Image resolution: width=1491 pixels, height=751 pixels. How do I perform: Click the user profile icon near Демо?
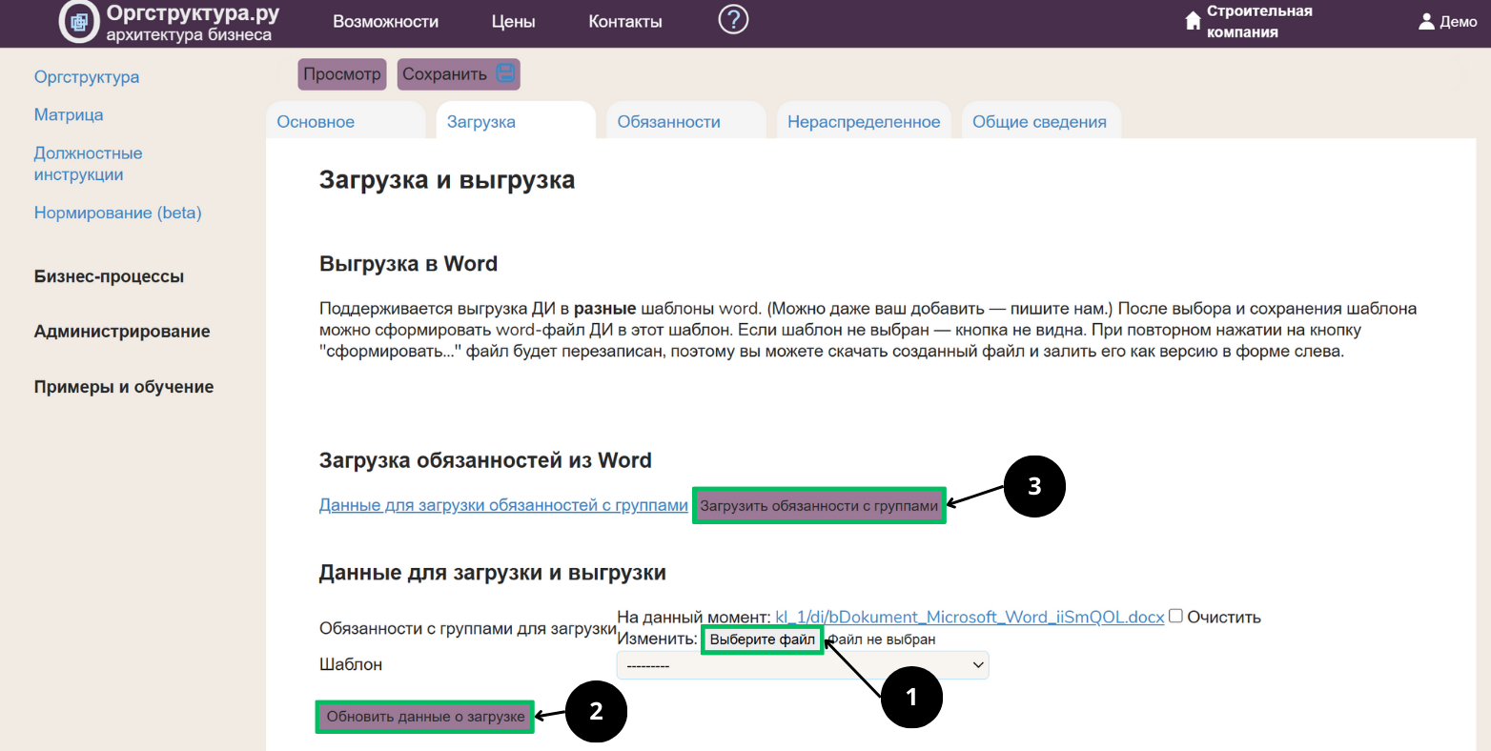[x=1426, y=21]
